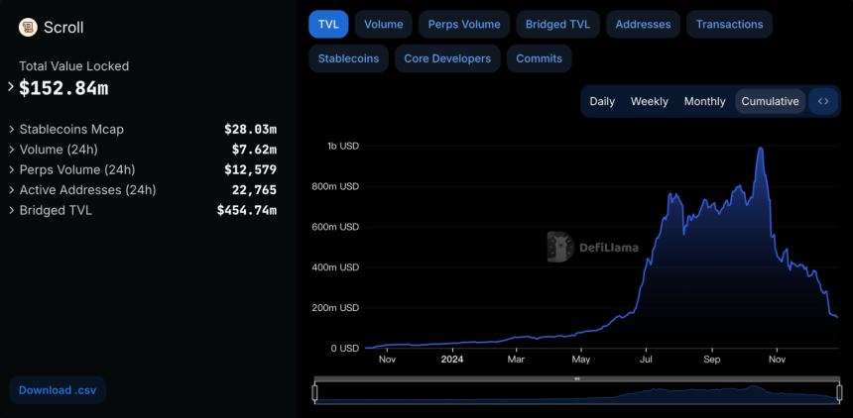This screenshot has width=853, height=418.
Task: Click the 22,765 active addresses value
Action: (254, 190)
